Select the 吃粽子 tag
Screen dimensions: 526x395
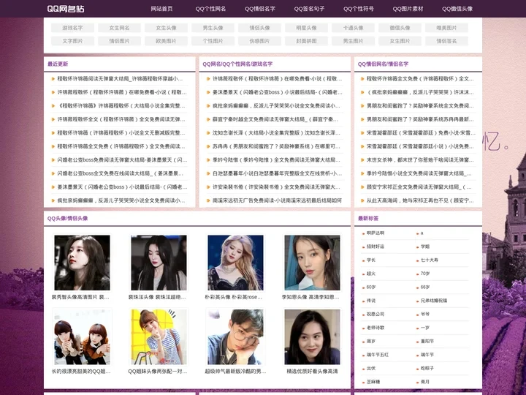(x=427, y=369)
